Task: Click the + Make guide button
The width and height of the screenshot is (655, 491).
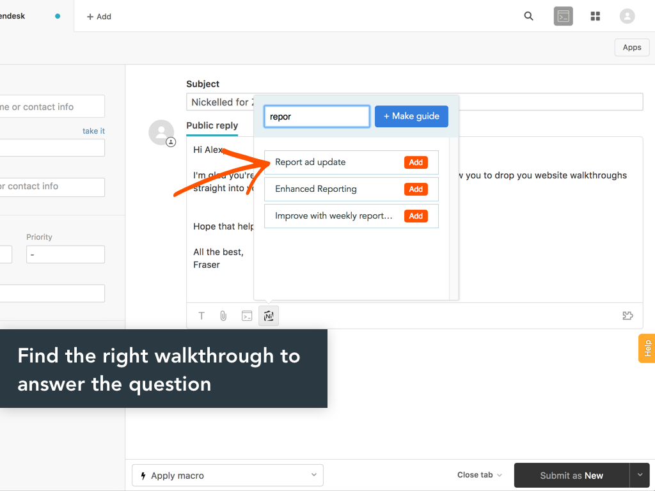Action: point(411,116)
